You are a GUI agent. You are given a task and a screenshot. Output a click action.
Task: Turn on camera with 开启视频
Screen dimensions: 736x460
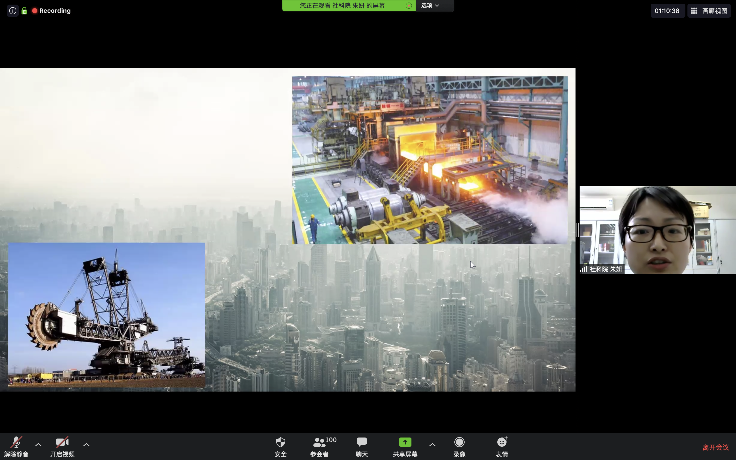[62, 446]
